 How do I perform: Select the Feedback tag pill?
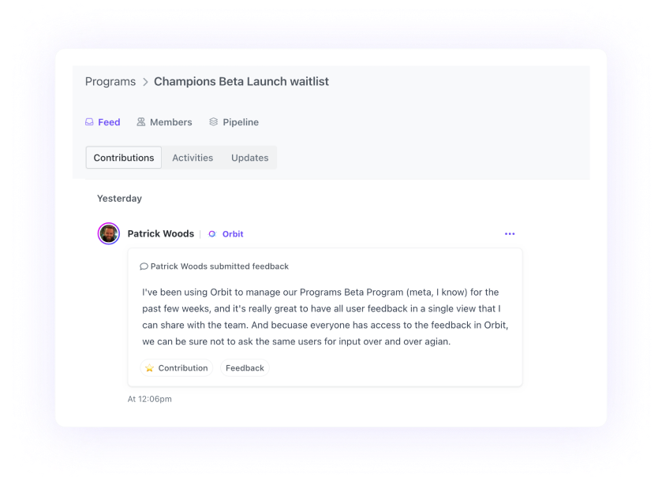point(245,368)
